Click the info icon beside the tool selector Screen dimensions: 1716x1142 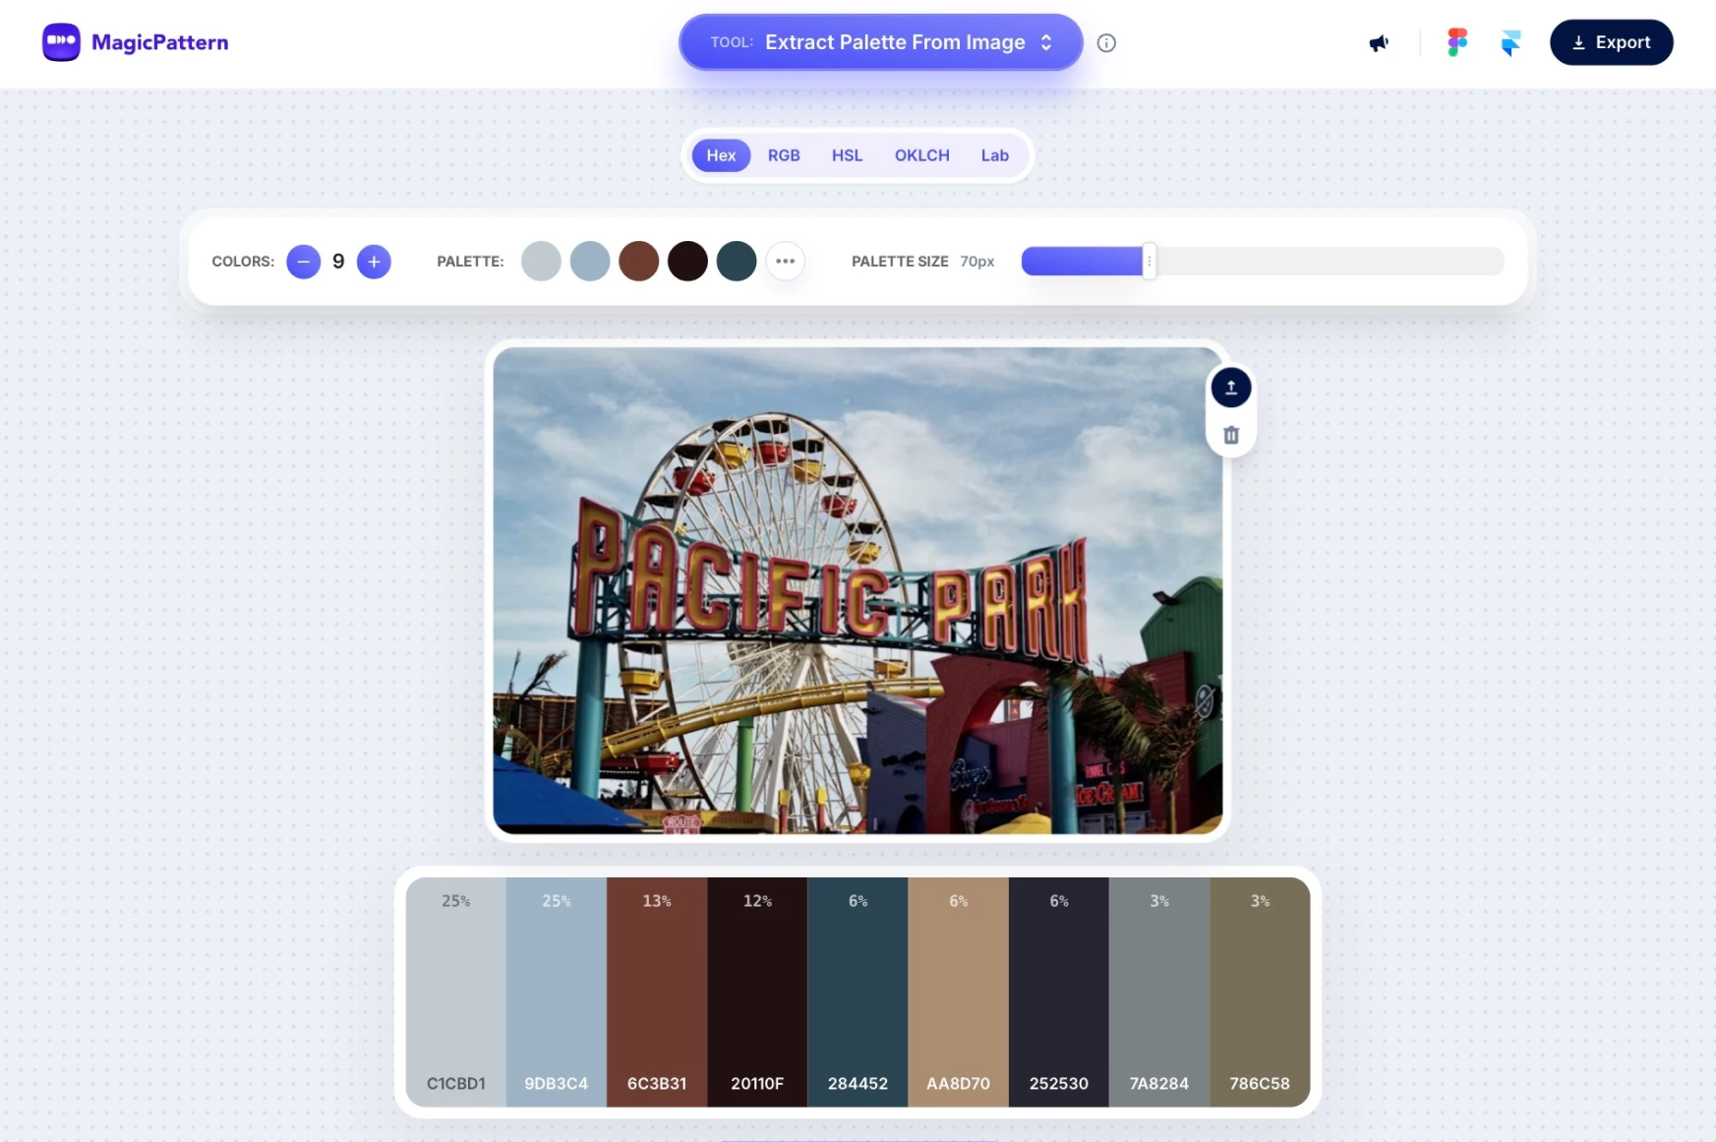tap(1106, 42)
